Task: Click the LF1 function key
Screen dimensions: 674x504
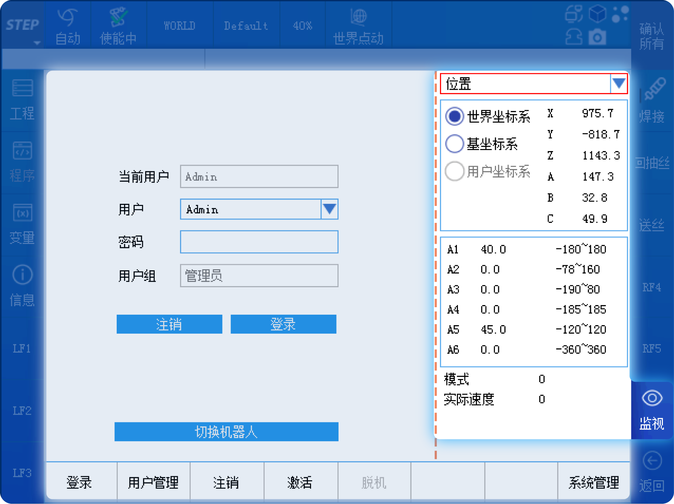Action: 22,349
